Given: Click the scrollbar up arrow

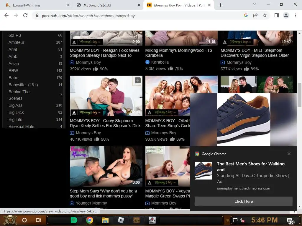Looking at the screenshot, I should 300,33.
